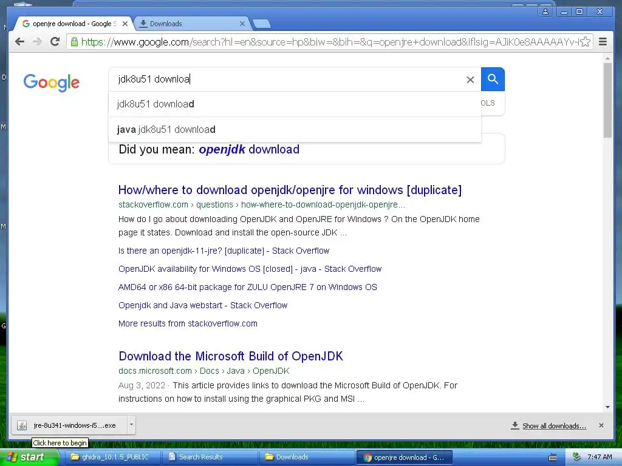Image resolution: width=622 pixels, height=466 pixels.
Task: Submit search with the blue magnifier button
Action: (493, 79)
